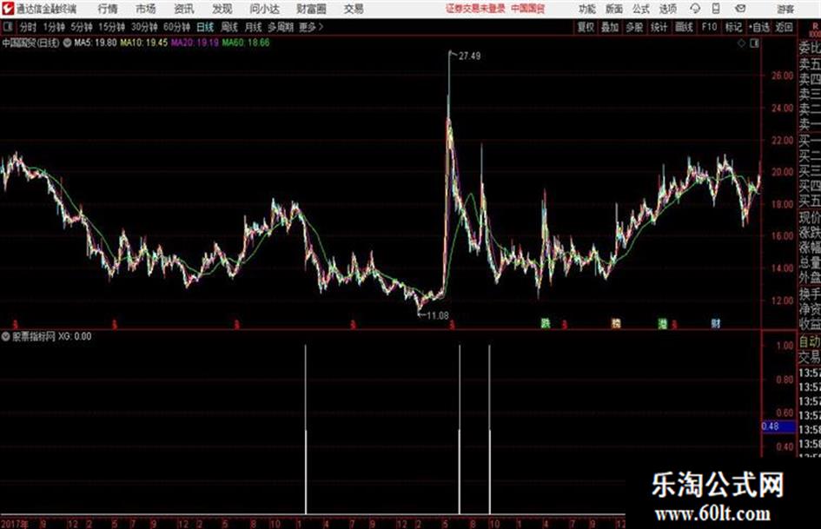The width and height of the screenshot is (821, 529).
Task: Expand the main chart indicator dropdown arrow
Action: [x=67, y=43]
